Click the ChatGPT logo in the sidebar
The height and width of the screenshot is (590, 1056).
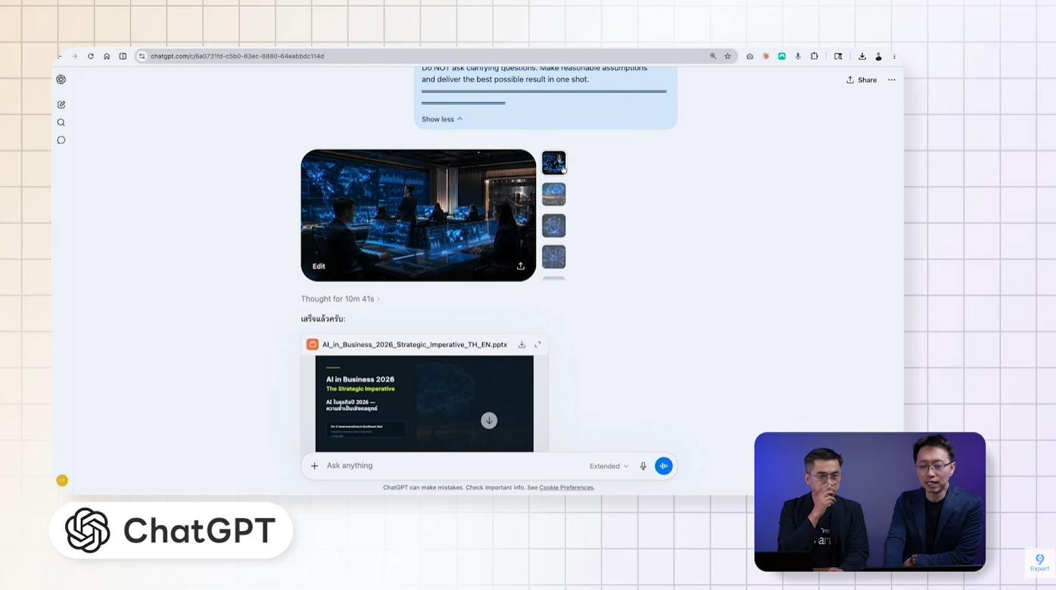tap(61, 79)
